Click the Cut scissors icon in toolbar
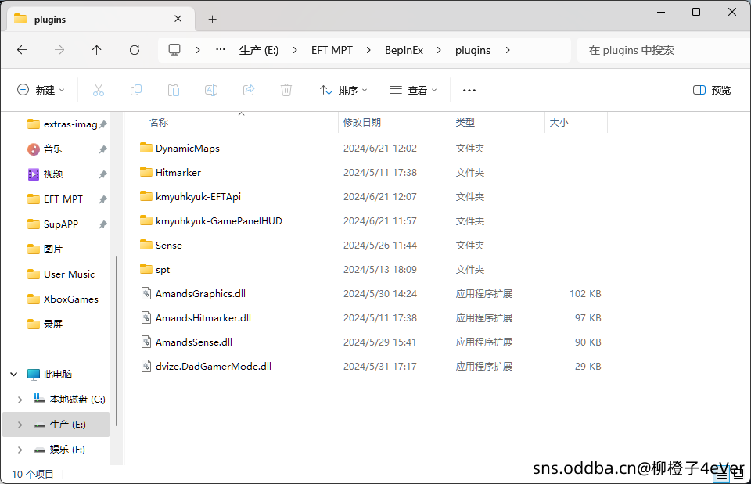 coord(99,91)
